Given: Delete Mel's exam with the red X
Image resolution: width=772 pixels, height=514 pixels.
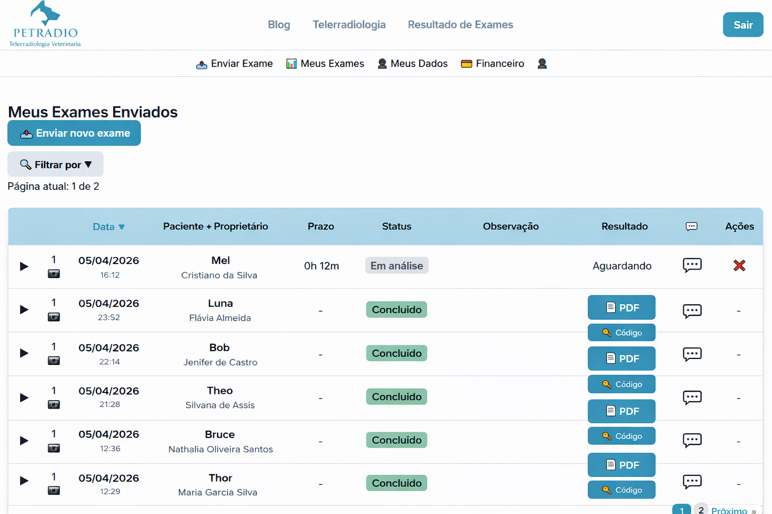Looking at the screenshot, I should click(x=739, y=266).
